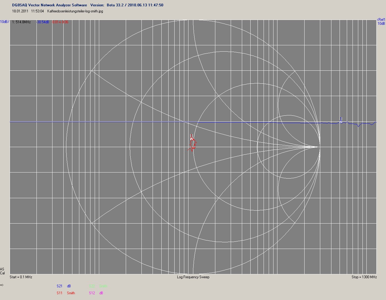Open the Smith format selector next to S11

(x=71, y=293)
